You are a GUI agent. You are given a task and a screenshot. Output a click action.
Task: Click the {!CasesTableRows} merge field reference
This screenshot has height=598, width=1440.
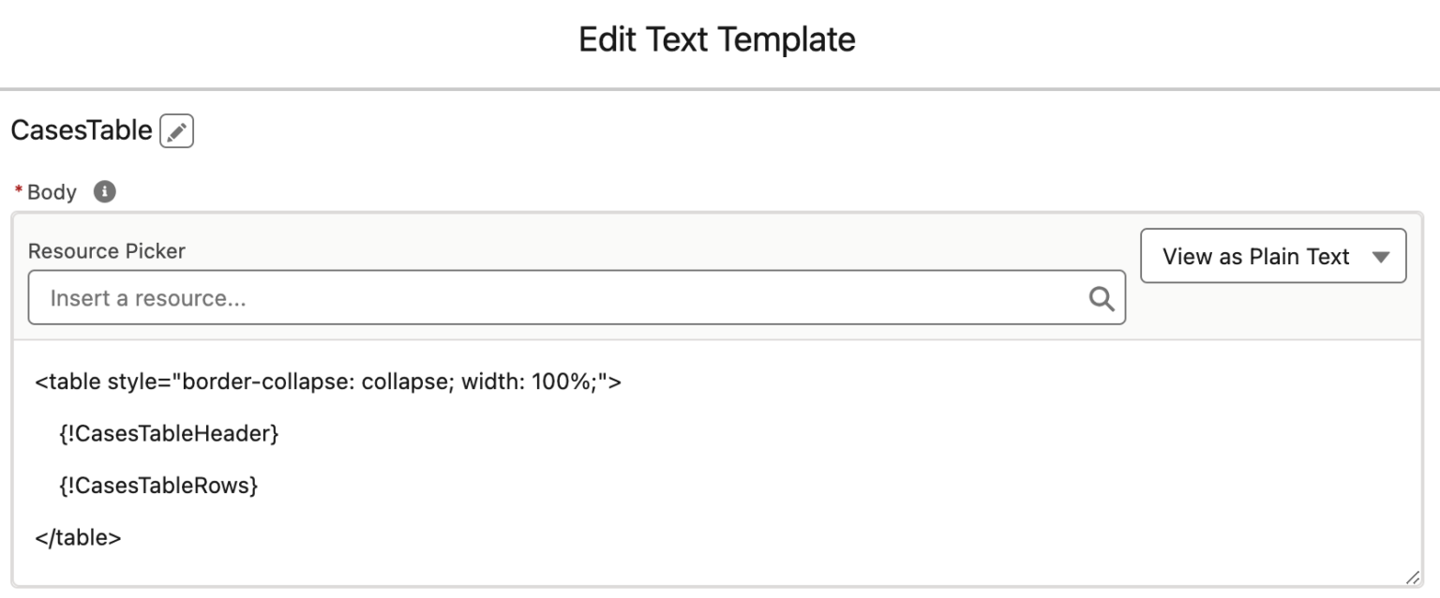[x=157, y=486]
